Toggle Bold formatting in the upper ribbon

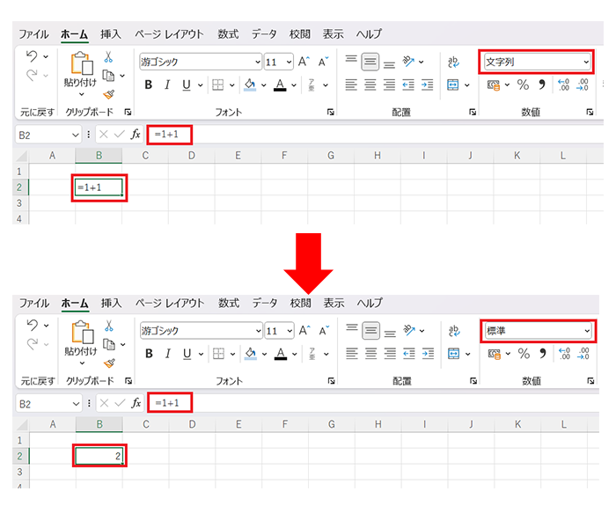[148, 85]
